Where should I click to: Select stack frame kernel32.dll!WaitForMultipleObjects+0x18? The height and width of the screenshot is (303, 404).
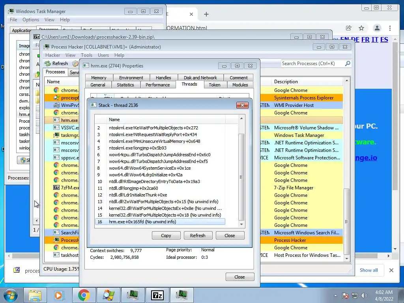pyautogui.click(x=160, y=215)
